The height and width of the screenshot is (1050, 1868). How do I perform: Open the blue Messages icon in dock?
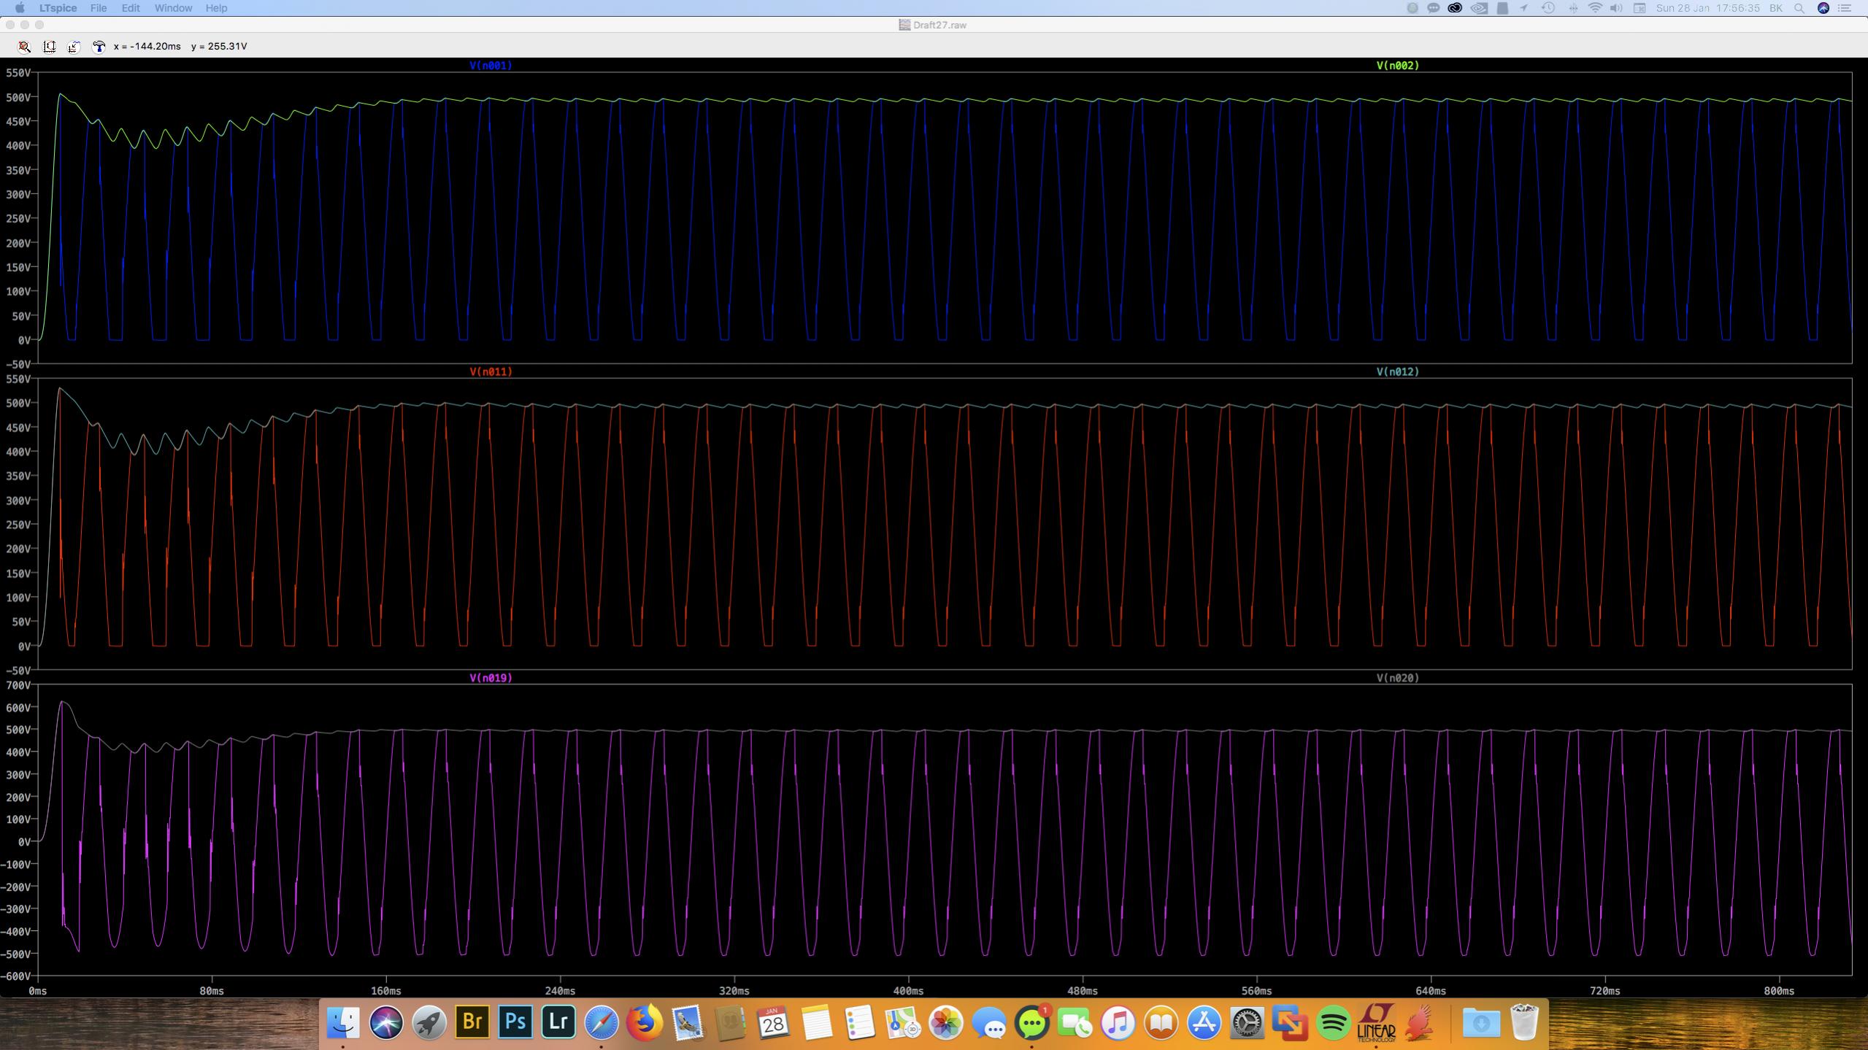click(x=989, y=1022)
